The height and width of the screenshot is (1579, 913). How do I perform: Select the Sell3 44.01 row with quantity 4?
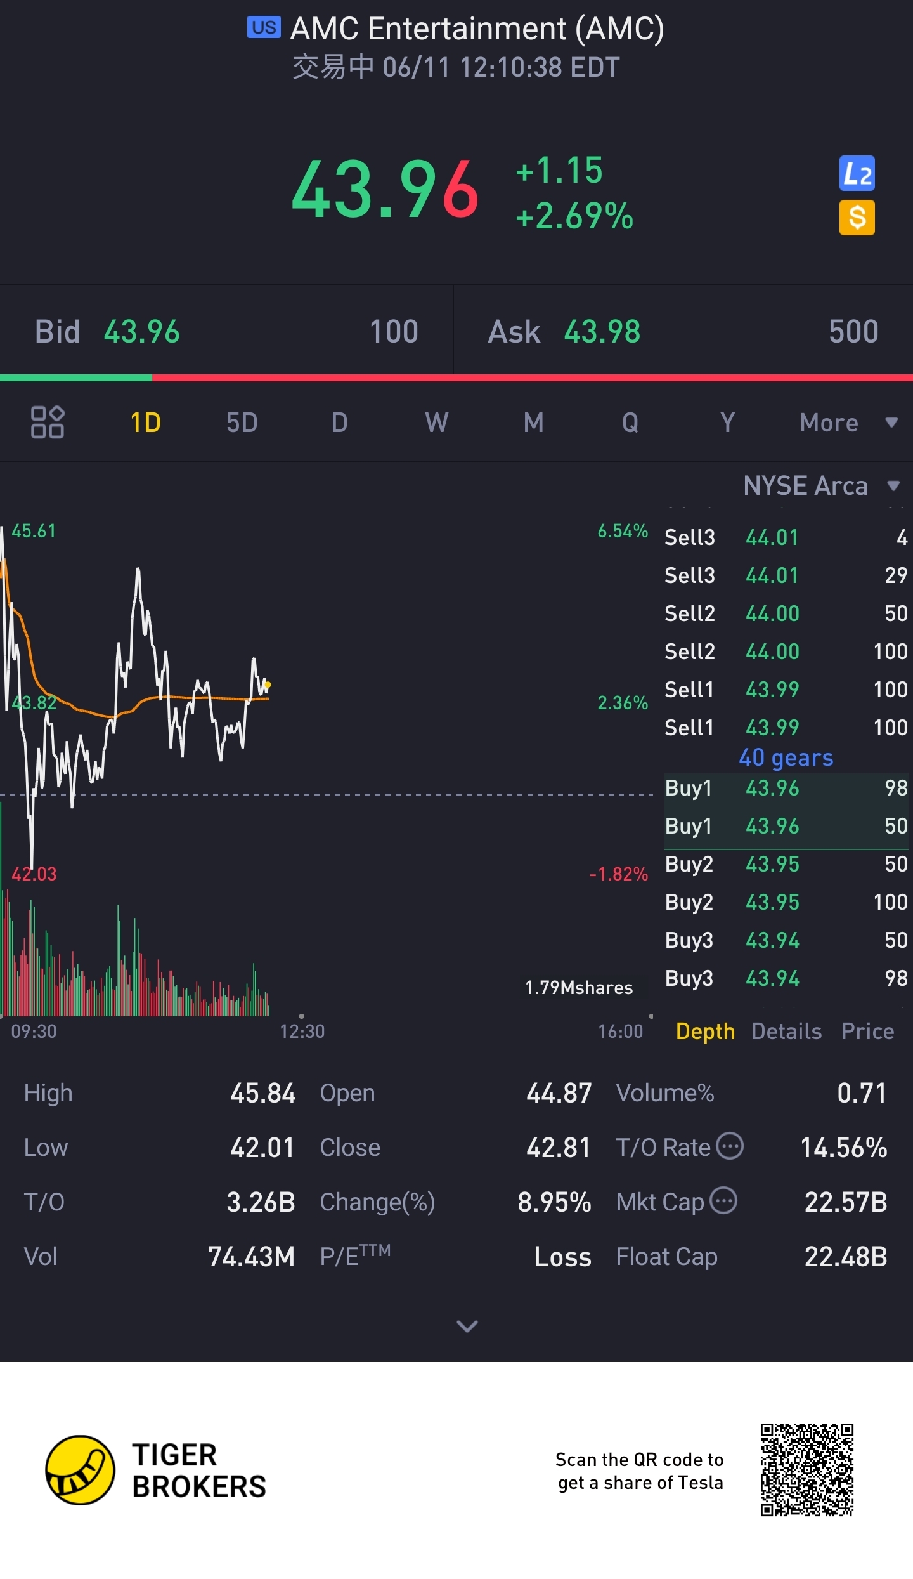[x=786, y=537]
